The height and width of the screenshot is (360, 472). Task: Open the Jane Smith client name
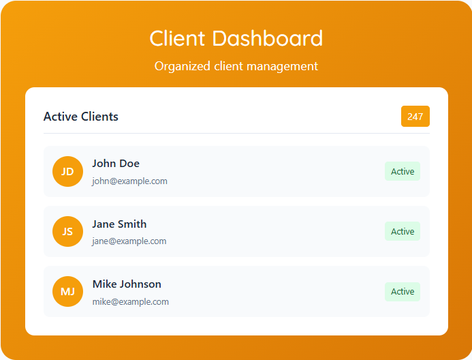[119, 224]
